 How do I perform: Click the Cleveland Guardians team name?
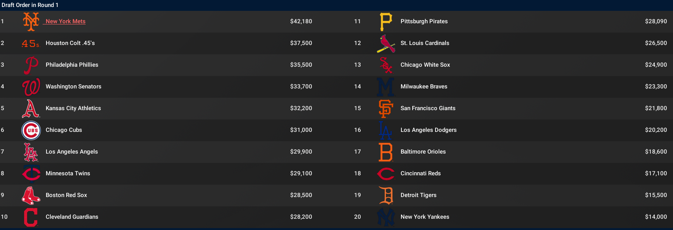[x=72, y=217]
